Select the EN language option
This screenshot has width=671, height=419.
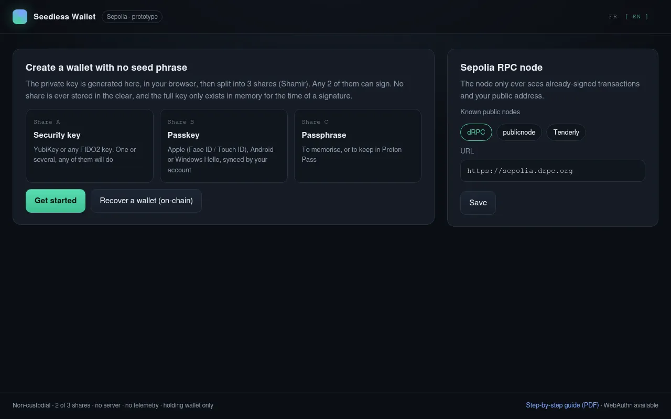[636, 17]
